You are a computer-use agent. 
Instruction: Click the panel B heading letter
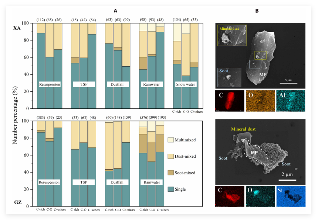[257, 11]
